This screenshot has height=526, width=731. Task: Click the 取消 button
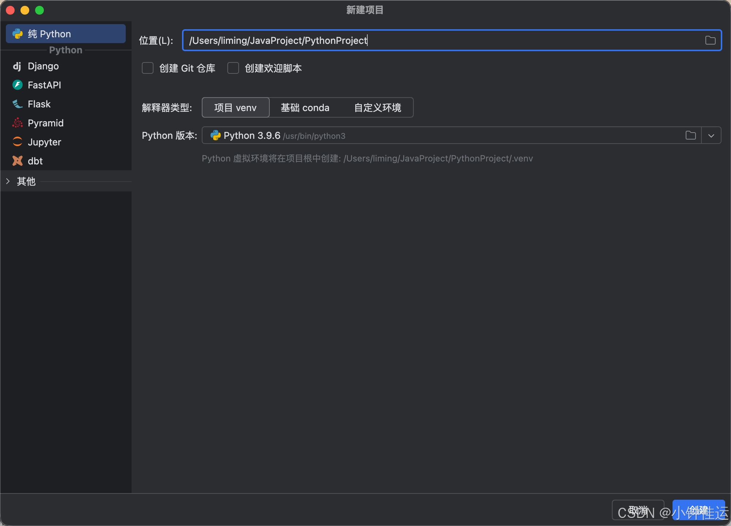[x=638, y=510]
